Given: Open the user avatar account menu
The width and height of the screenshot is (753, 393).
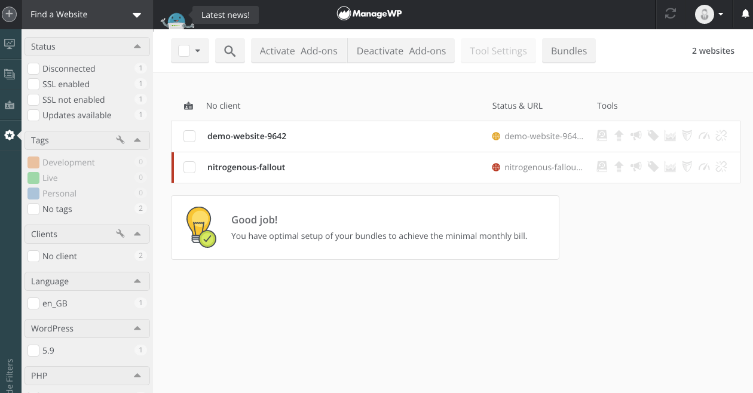Looking at the screenshot, I should coord(709,14).
